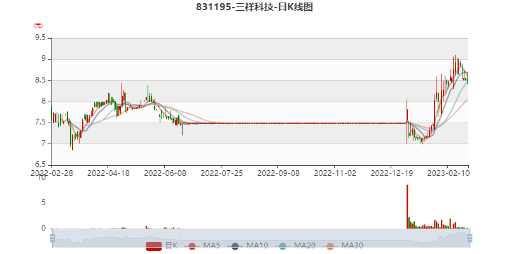Grab the right data zoom handle
The height and width of the screenshot is (254, 509).
[470, 238]
